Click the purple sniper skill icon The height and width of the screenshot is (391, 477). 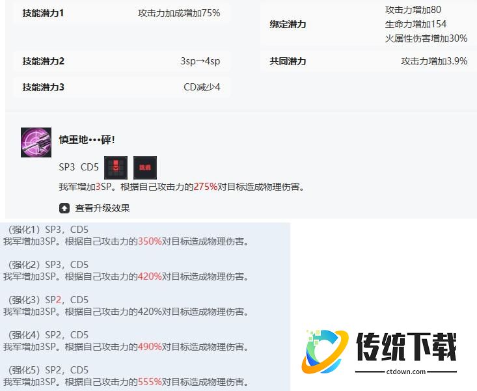(x=36, y=142)
